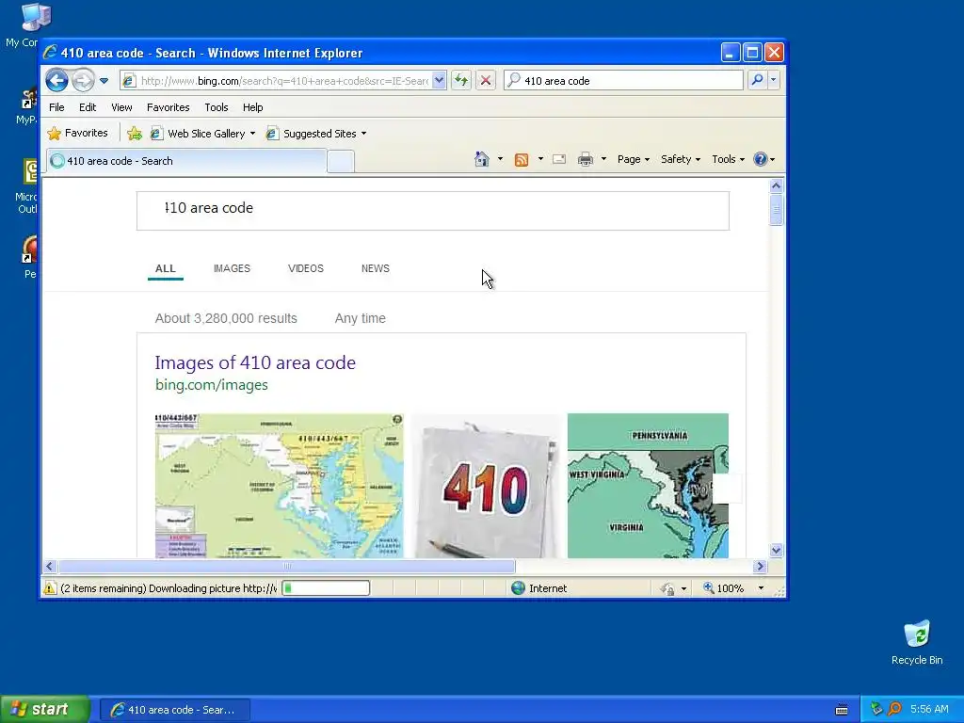
Task: Switch to the IMAGES tab
Action: (232, 268)
